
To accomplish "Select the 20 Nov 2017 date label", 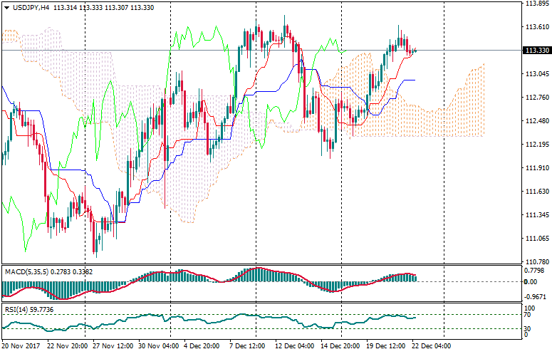I will tap(19, 346).
